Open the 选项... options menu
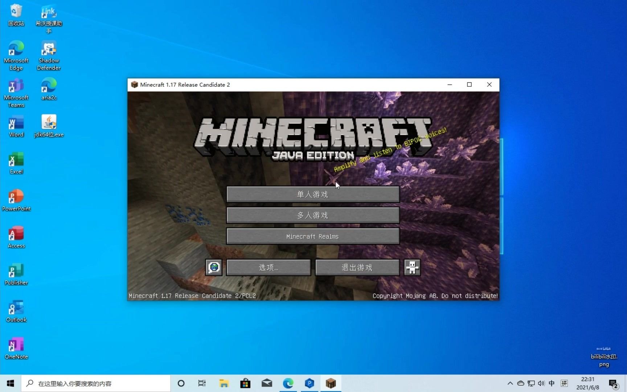The height and width of the screenshot is (392, 627). pos(269,268)
